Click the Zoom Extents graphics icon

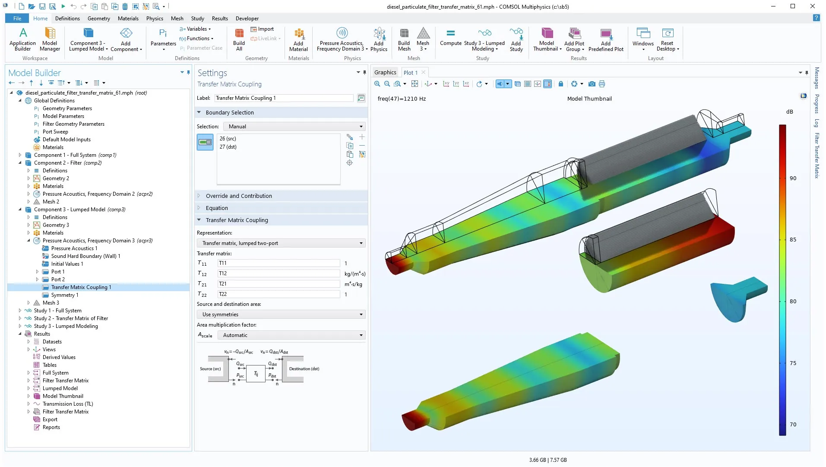pyautogui.click(x=415, y=84)
